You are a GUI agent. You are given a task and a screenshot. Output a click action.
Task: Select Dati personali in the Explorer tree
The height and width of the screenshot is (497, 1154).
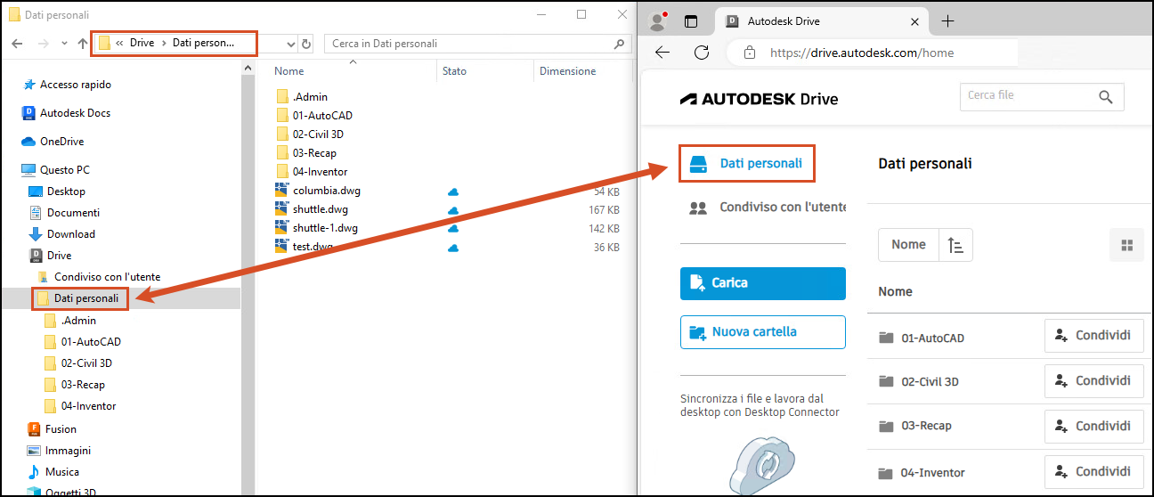(85, 298)
